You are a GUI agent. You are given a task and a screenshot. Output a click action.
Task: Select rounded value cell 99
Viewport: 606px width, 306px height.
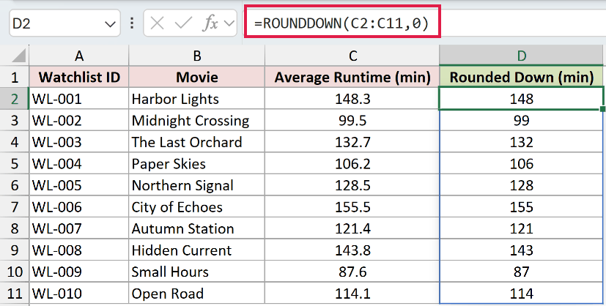521,120
